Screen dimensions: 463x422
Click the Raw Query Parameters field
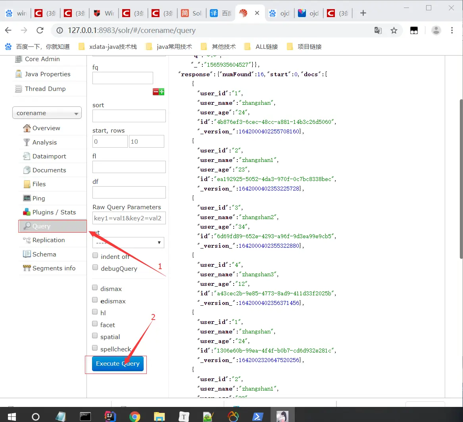coord(129,218)
